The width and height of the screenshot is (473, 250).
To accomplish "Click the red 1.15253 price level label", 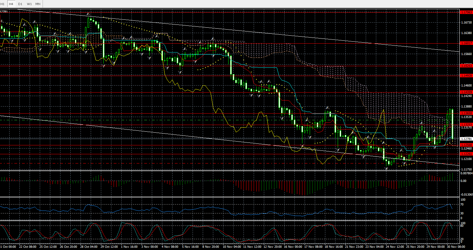I will click(466, 66).
